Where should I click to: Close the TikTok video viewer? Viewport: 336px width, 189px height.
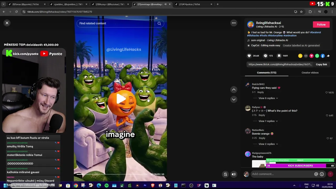pos(7,23)
